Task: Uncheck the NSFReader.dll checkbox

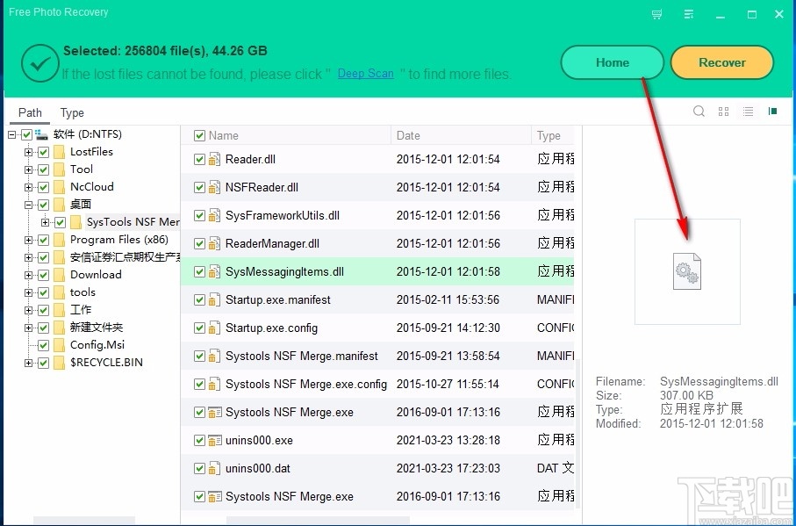Action: click(x=199, y=187)
